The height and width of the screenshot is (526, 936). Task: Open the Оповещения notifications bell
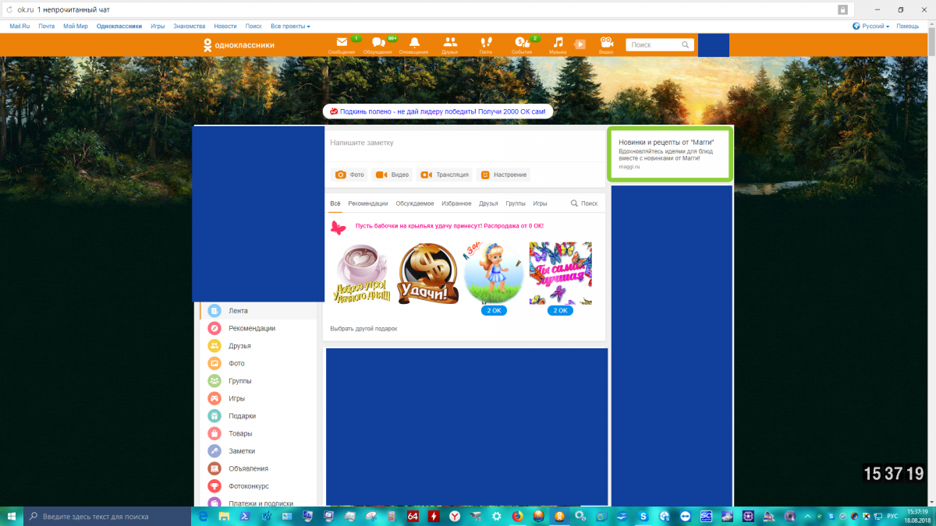413,44
